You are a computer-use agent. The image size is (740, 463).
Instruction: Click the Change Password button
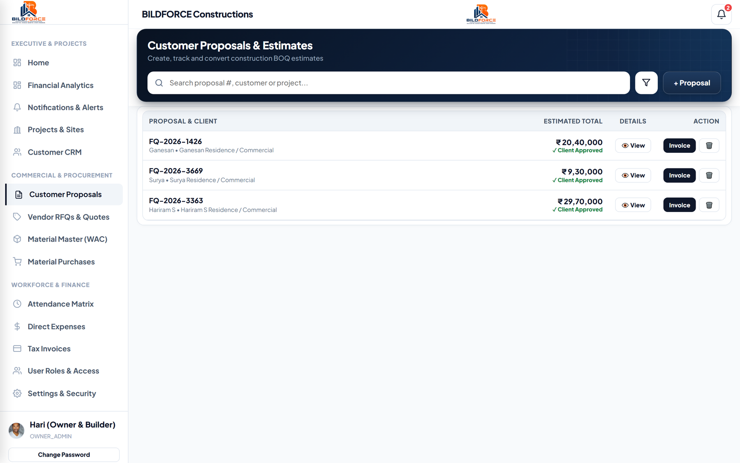[64, 455]
